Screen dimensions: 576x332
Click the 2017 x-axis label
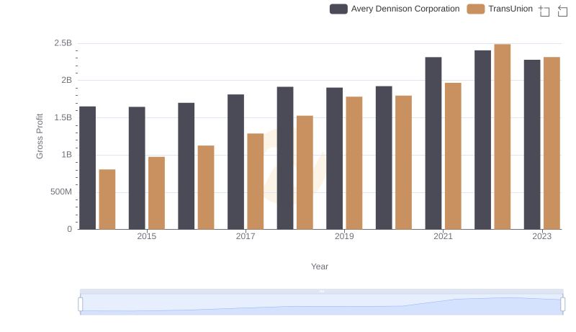[x=246, y=236]
